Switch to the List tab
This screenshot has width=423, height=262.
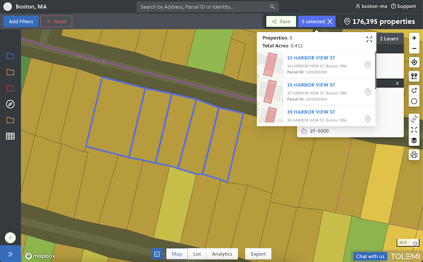[x=197, y=254]
